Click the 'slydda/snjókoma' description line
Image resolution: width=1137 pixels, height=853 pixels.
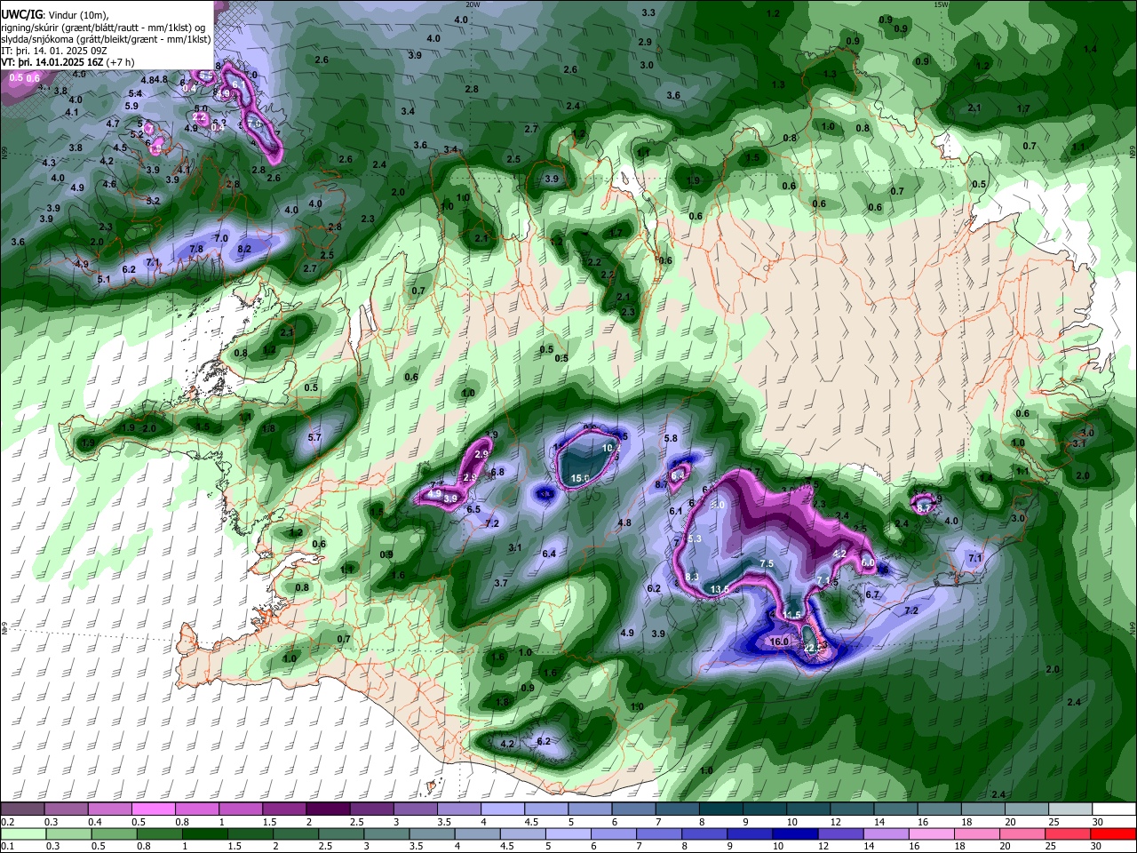point(107,39)
